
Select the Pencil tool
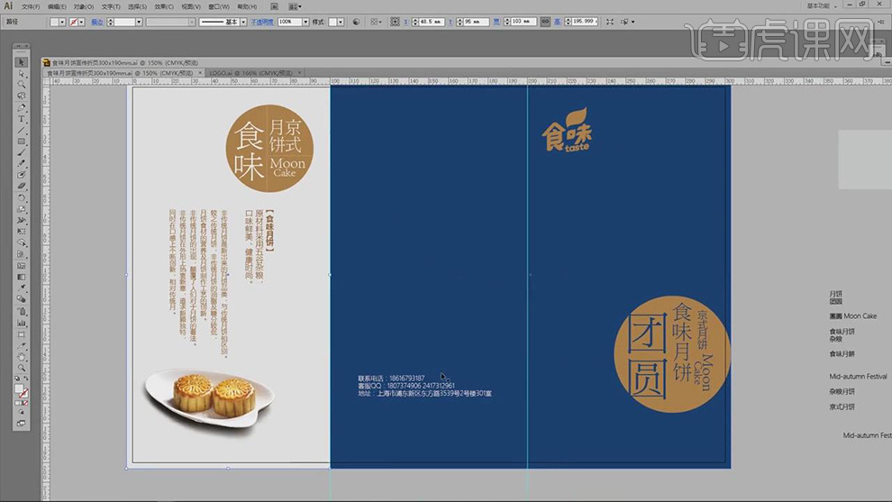pyautogui.click(x=21, y=164)
